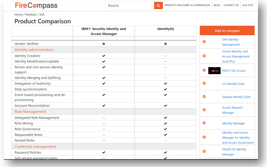Click plus icon beside CA Identity Suite
The image size is (267, 167).
[x=204, y=83]
